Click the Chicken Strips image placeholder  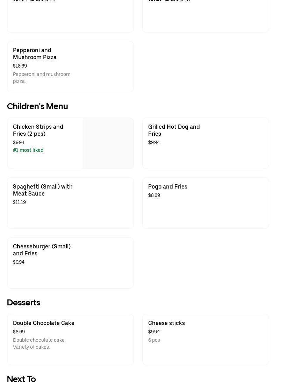point(108,143)
